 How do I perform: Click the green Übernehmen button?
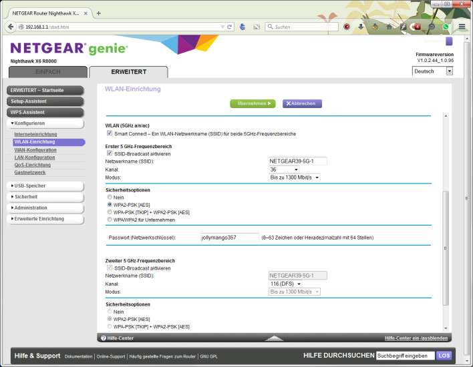coord(253,103)
